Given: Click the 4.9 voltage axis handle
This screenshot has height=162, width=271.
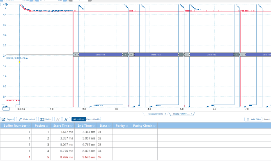Looking at the screenshot, I should pos(4,5).
